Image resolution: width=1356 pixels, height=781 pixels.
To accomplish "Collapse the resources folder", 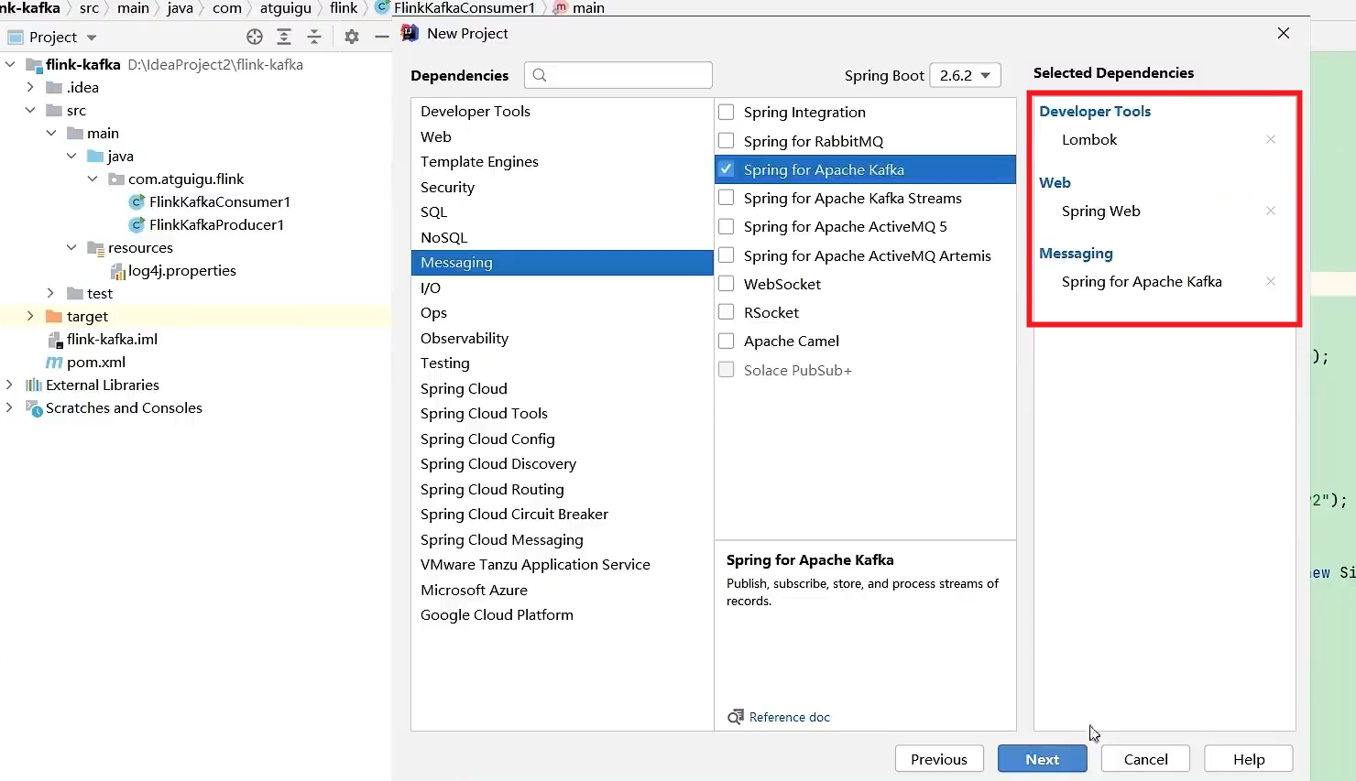I will point(71,247).
